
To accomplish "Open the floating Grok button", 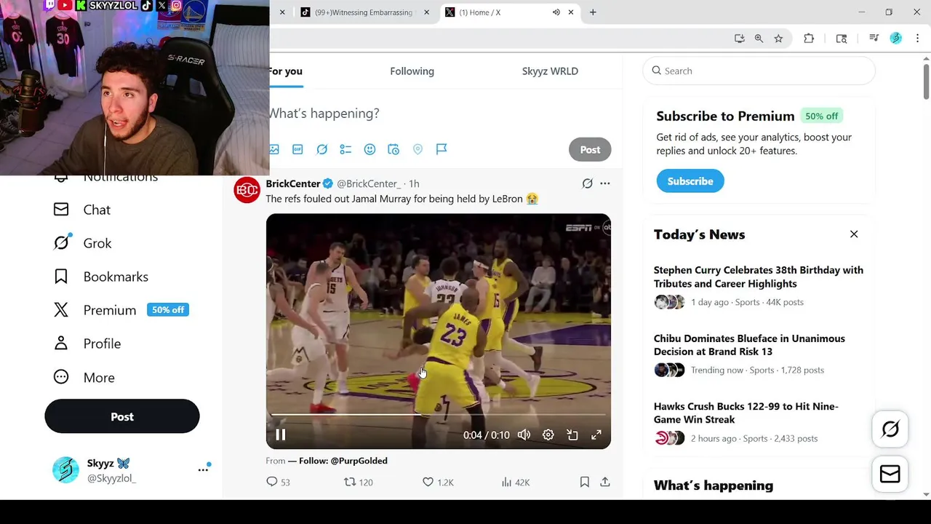I will coord(890,429).
